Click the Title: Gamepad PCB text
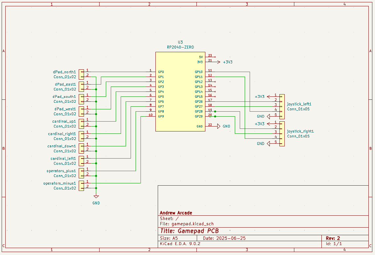 [189, 231]
